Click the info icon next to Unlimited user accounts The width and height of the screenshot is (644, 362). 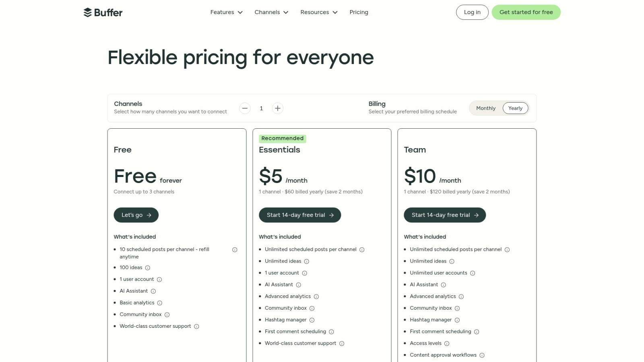click(x=473, y=273)
